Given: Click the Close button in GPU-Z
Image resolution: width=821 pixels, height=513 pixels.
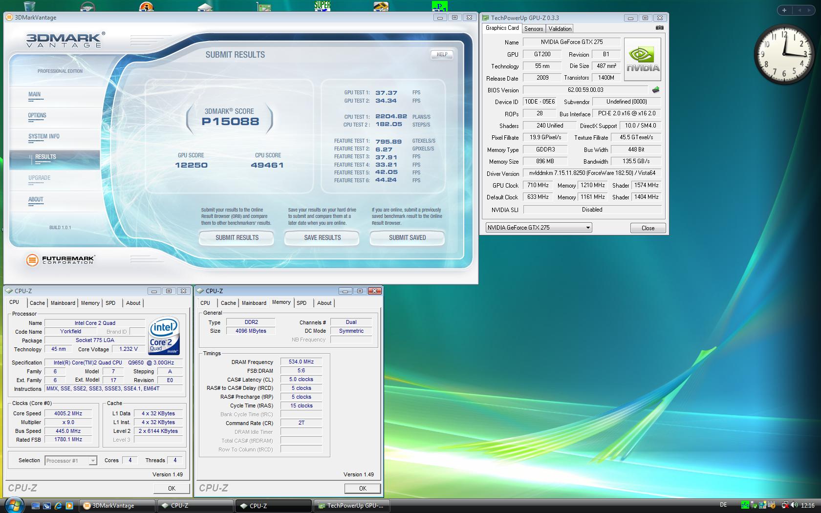Looking at the screenshot, I should coord(648,228).
